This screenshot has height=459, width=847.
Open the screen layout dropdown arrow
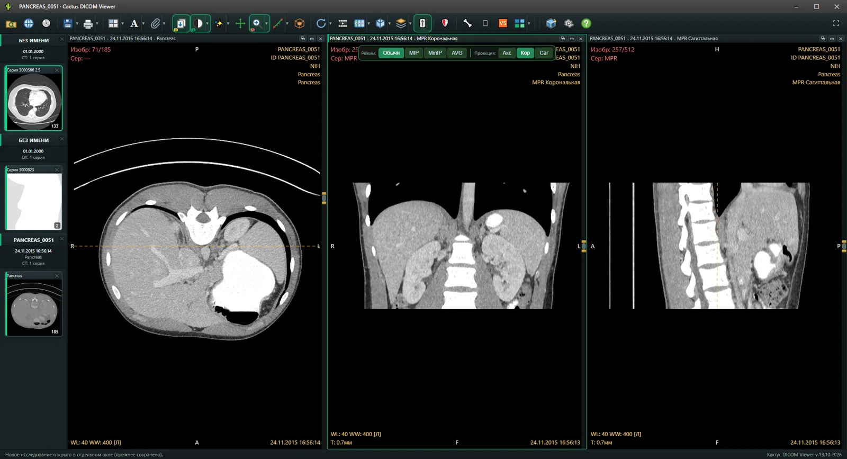[x=122, y=23]
